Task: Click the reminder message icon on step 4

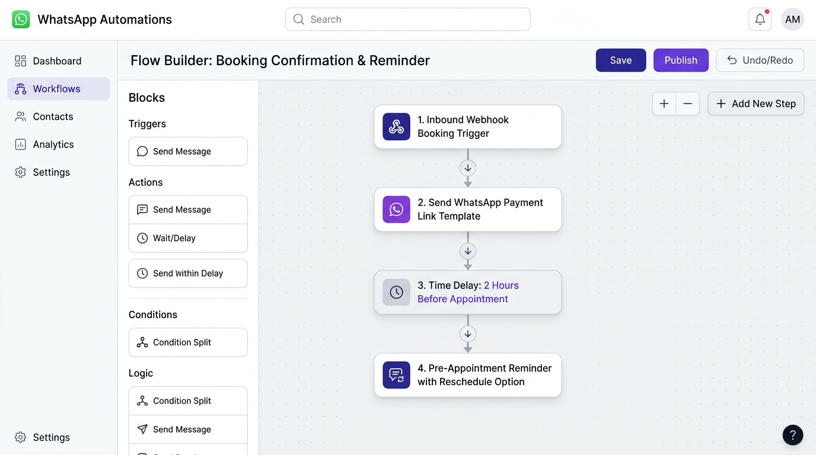Action: click(x=396, y=376)
